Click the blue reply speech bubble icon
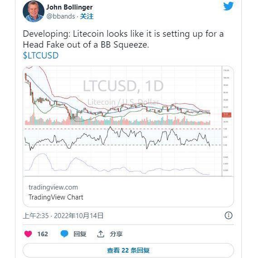This screenshot has width=259, height=258. 64,234
